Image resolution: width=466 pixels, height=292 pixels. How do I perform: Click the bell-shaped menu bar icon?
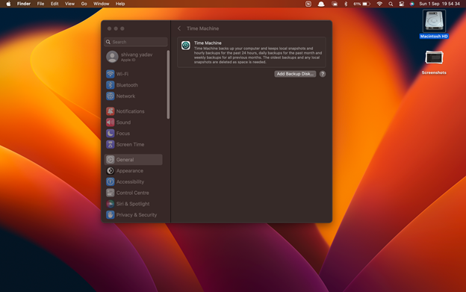(321, 4)
